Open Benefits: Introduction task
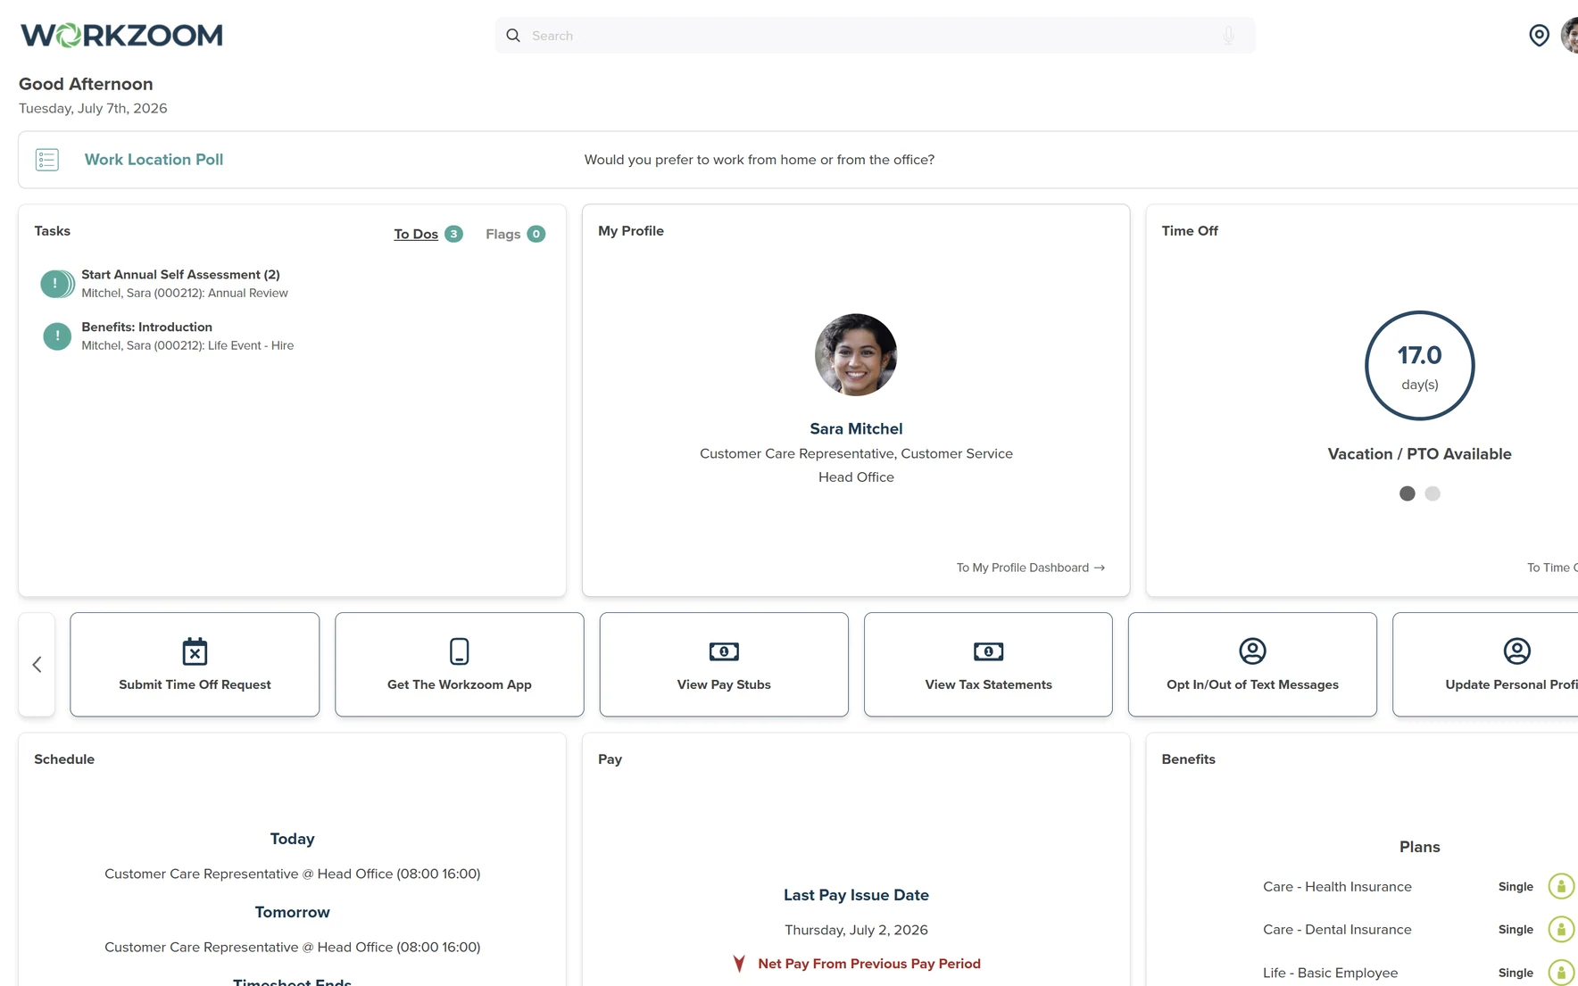The image size is (1578, 986). (146, 327)
